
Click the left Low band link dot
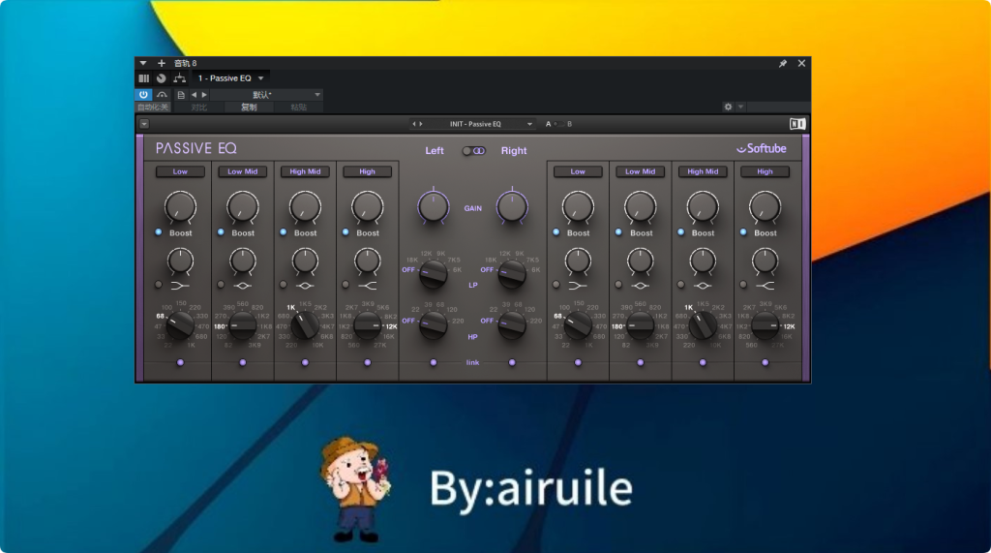coord(180,362)
